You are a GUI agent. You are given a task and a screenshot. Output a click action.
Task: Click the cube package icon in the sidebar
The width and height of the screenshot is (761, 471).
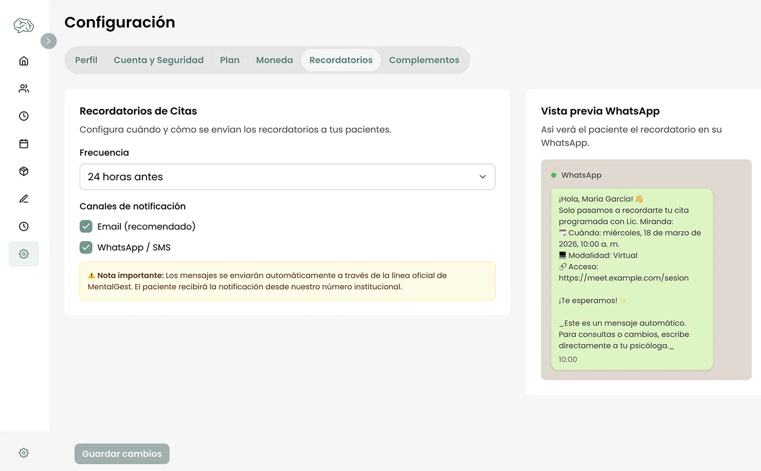click(x=24, y=171)
